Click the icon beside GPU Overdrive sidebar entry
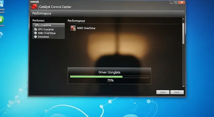This screenshot has width=214, height=117. [x=36, y=29]
